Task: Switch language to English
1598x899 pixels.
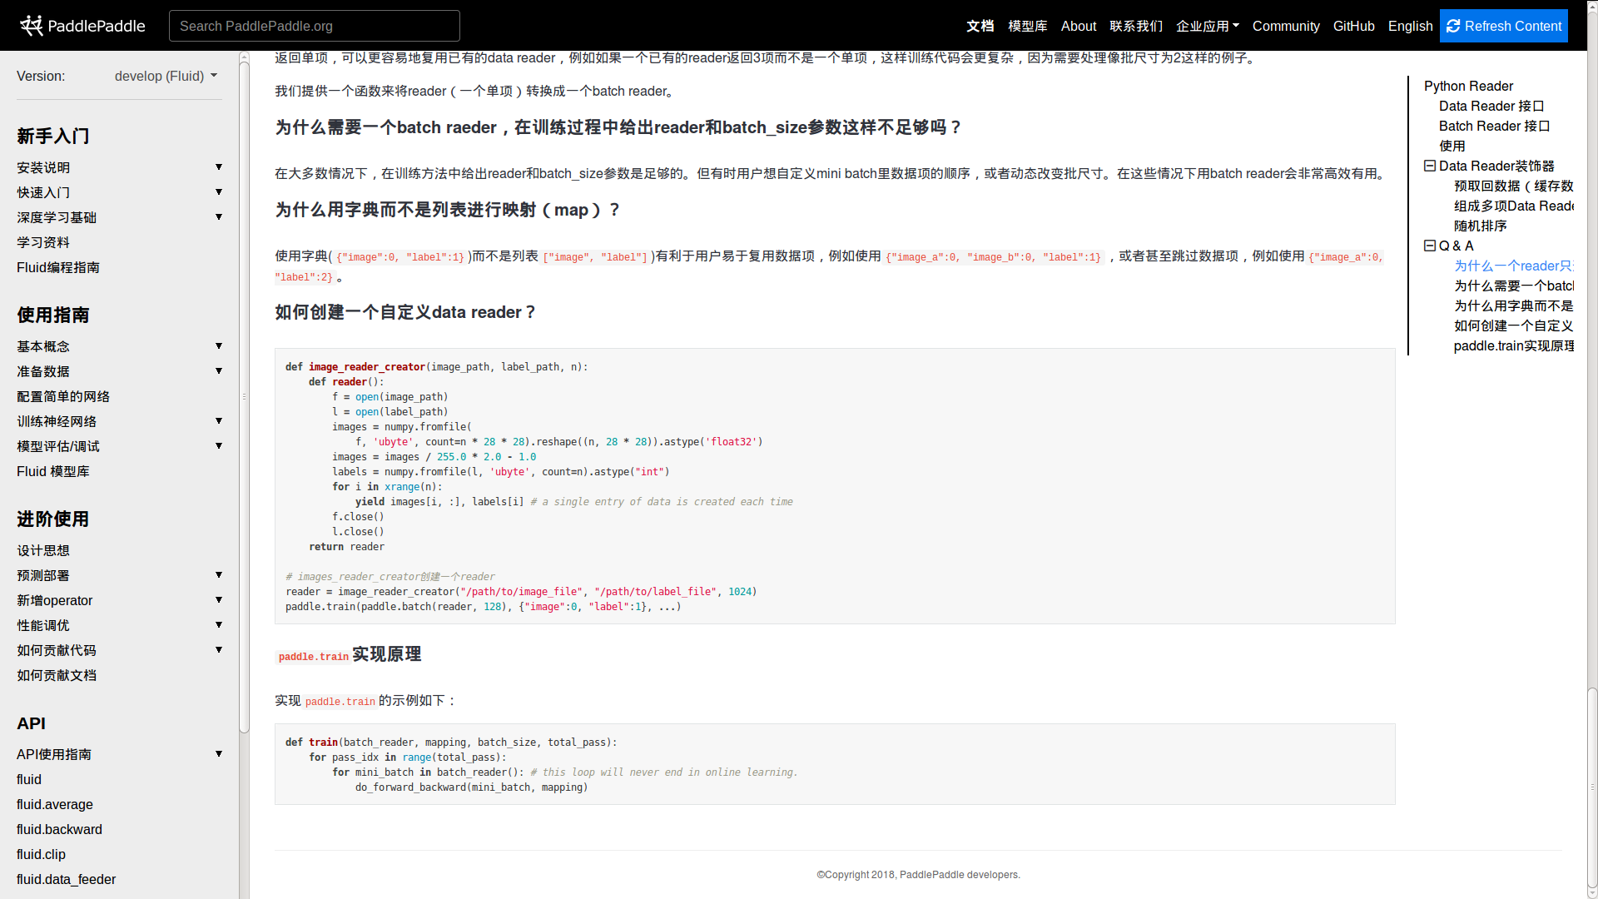Action: (1410, 26)
